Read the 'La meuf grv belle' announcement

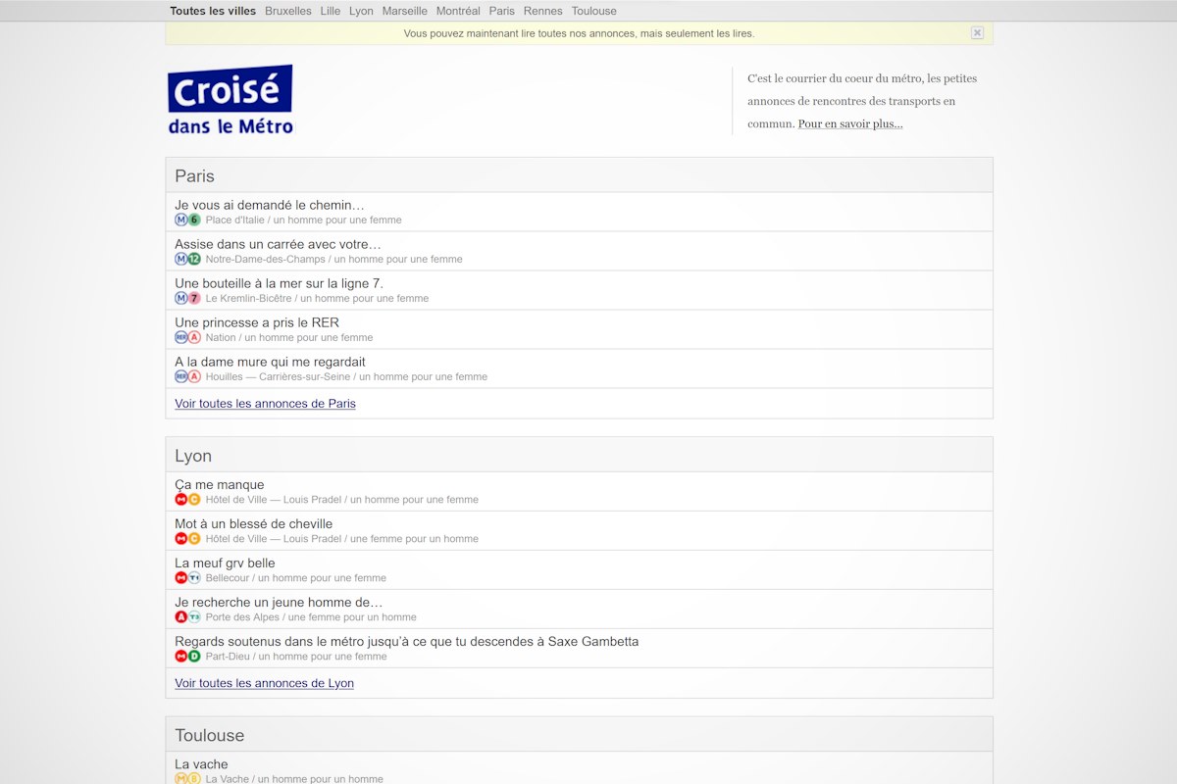[225, 563]
